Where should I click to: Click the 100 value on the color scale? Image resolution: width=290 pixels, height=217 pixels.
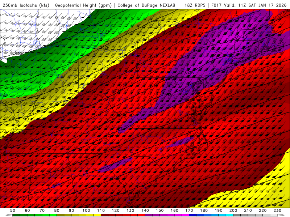(x=86, y=210)
